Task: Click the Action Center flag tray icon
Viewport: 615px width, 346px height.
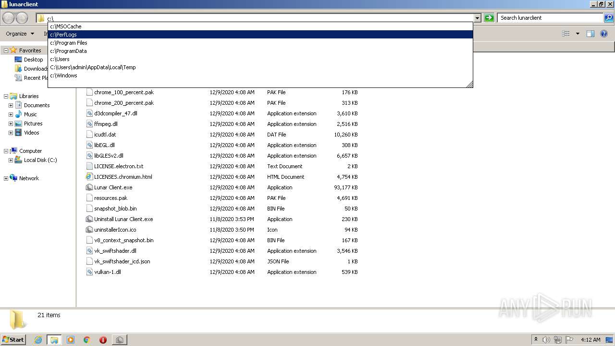Action: (569, 340)
